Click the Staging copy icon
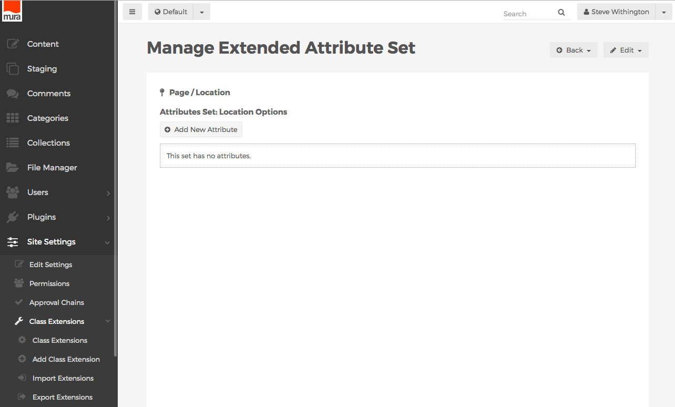Viewport: 675px width, 407px height. point(13,69)
